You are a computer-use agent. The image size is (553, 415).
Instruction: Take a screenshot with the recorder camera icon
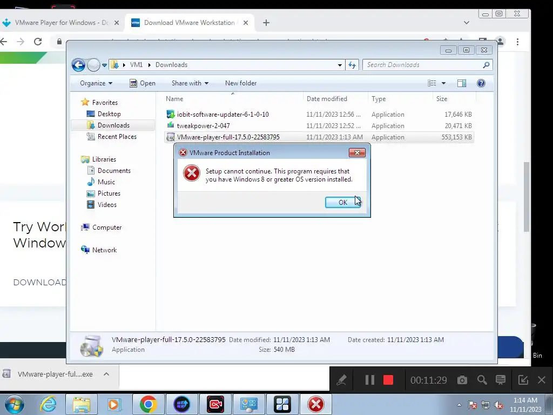462,380
